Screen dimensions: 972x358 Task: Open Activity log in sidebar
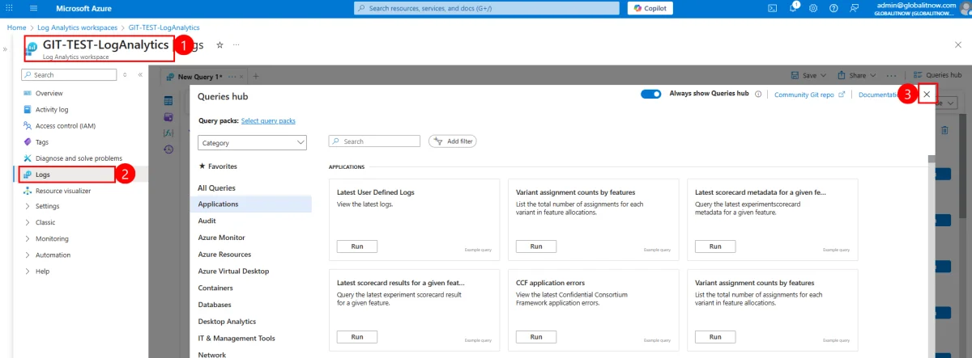pyautogui.click(x=51, y=110)
